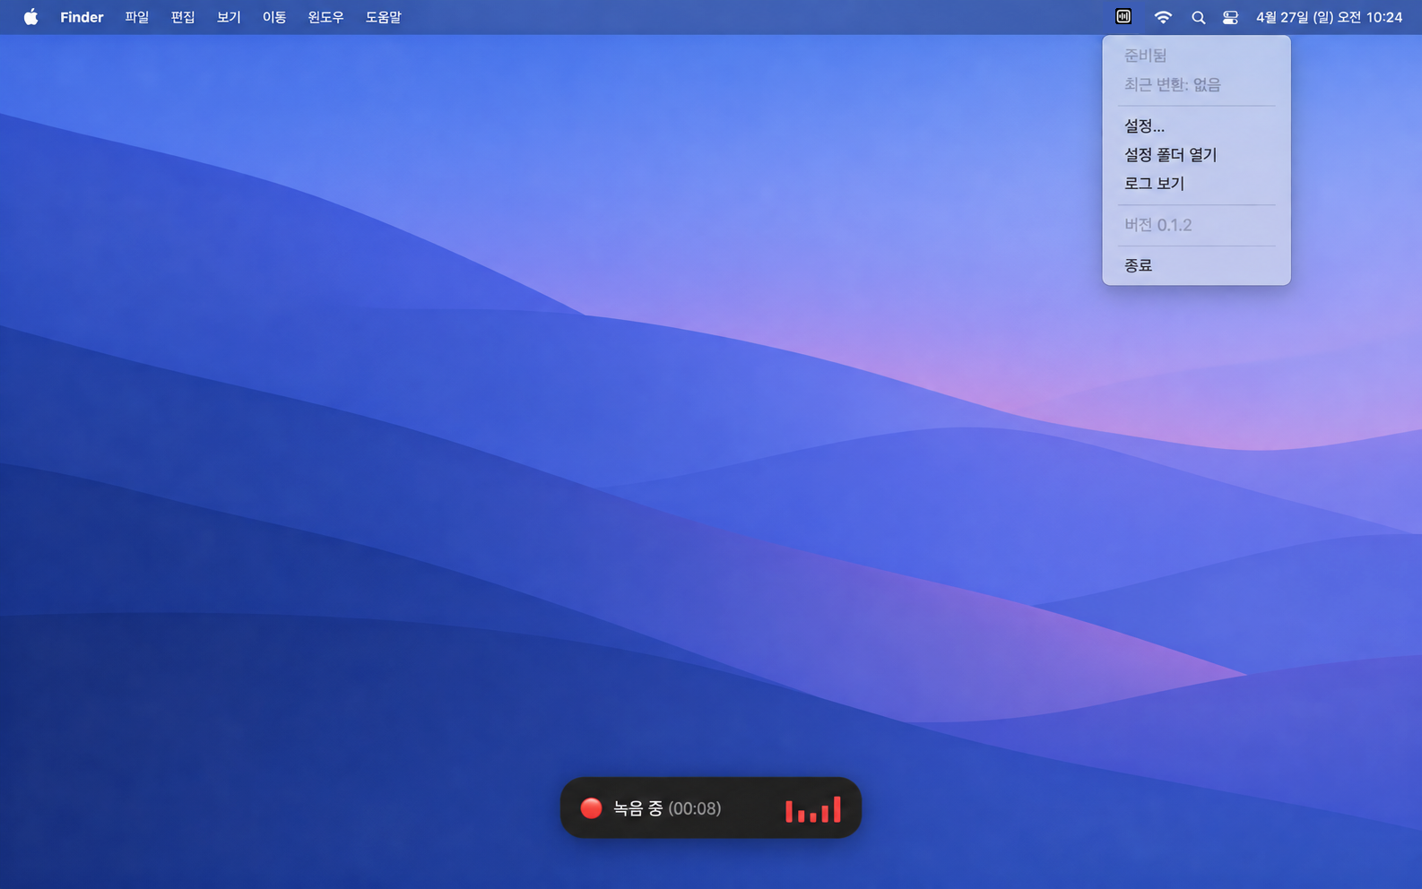Open the 보기 menu

(229, 17)
